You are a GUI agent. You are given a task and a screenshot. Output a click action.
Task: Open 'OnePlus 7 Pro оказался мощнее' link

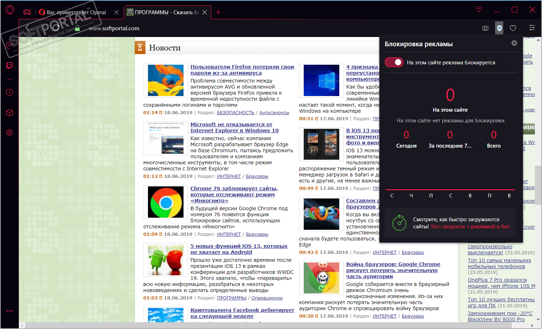pos(501,283)
